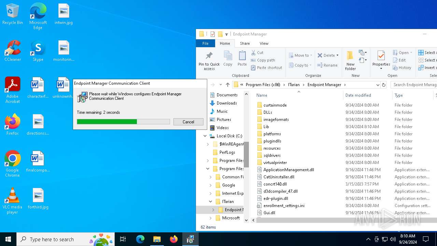Select the sqldrivers folder
Image resolution: width=437 pixels, height=246 pixels.
[272, 155]
